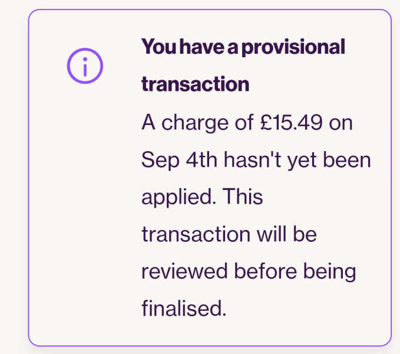Click the word 'being' in the notice

coord(329,272)
